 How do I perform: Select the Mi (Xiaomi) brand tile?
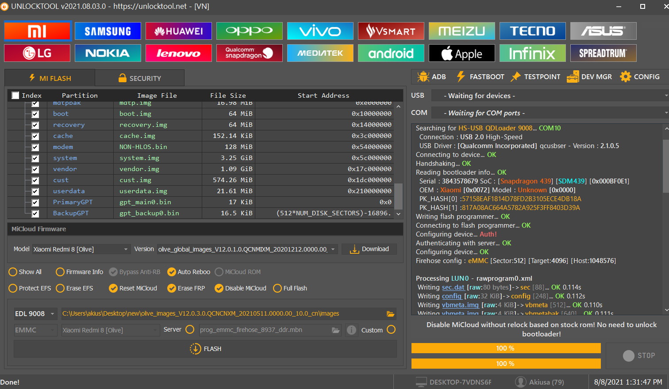37,31
